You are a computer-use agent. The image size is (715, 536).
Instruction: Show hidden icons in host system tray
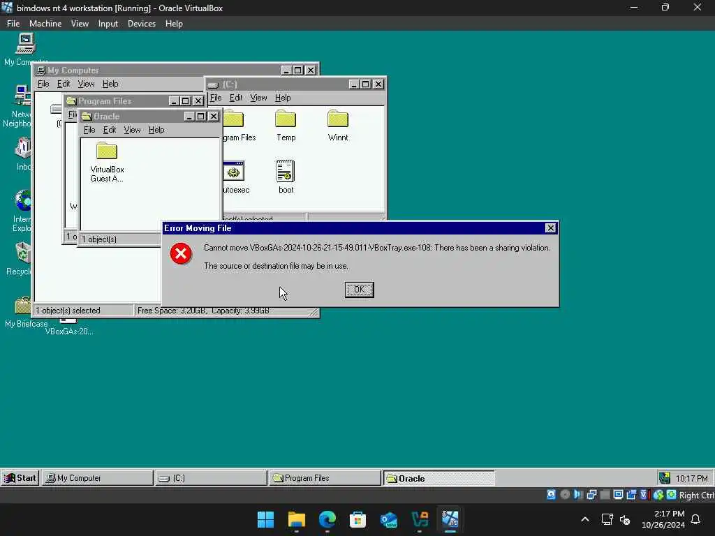[x=585, y=519]
